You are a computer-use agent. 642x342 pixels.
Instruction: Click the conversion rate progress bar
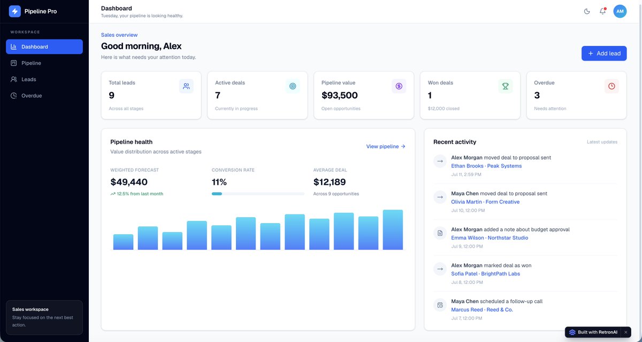[258, 194]
